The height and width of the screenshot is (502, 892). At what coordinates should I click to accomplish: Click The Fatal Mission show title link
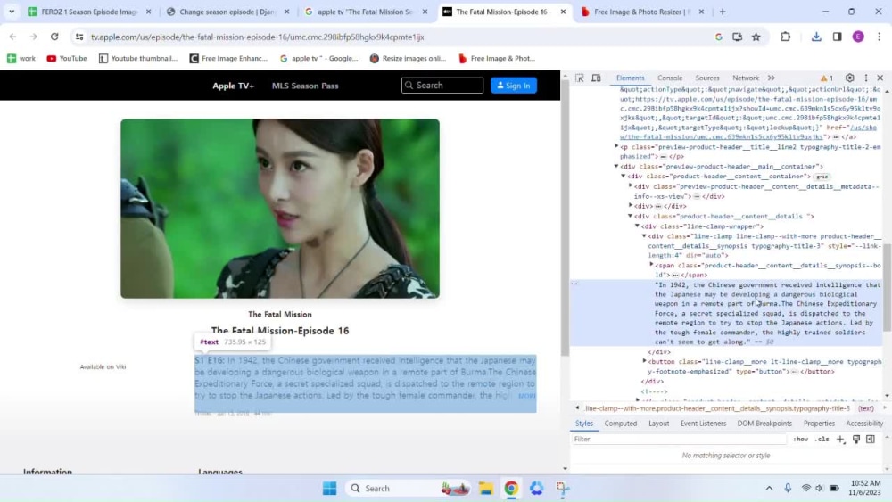(280, 315)
